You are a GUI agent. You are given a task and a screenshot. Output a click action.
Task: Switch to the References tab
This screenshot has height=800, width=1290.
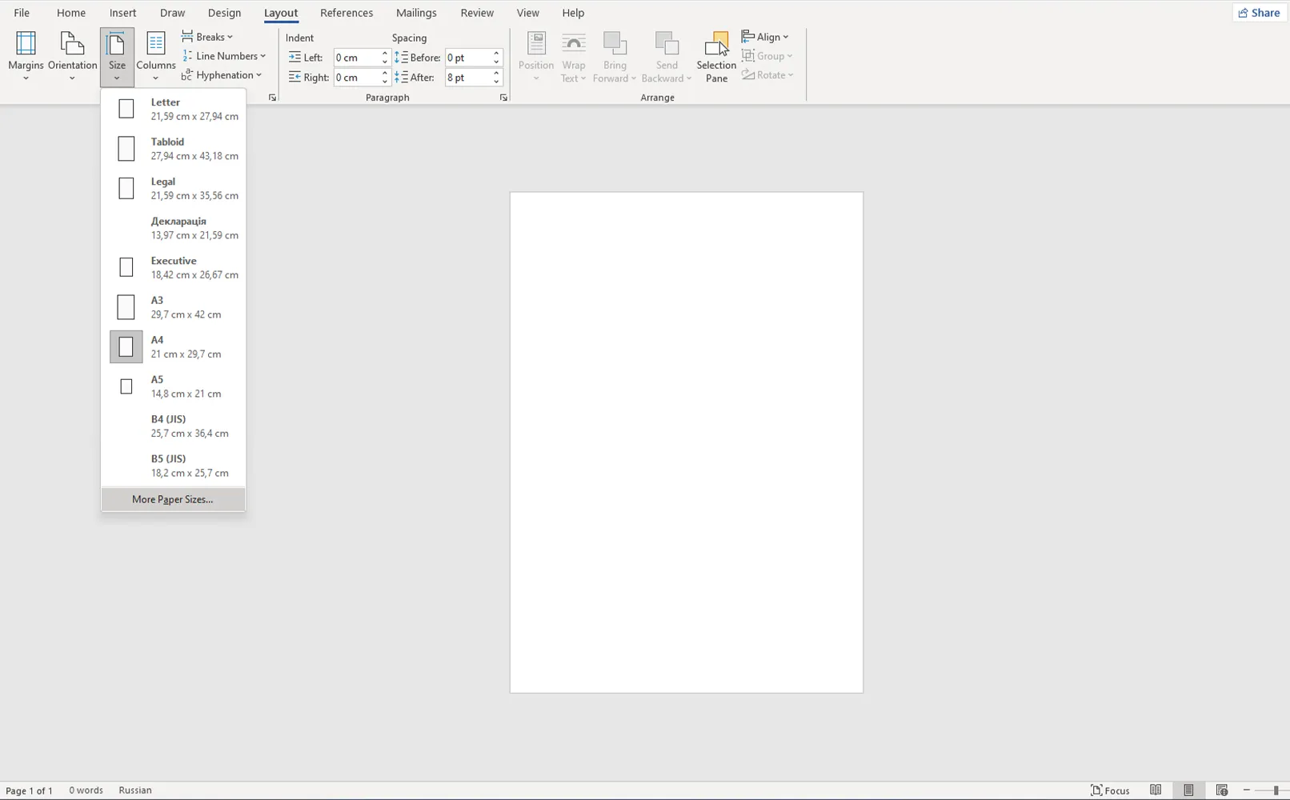347,13
